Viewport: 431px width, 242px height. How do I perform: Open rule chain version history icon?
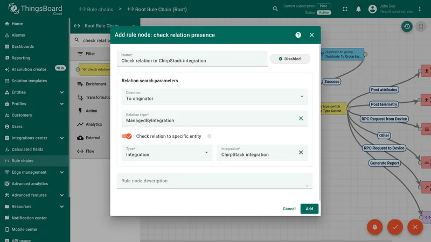[407, 26]
